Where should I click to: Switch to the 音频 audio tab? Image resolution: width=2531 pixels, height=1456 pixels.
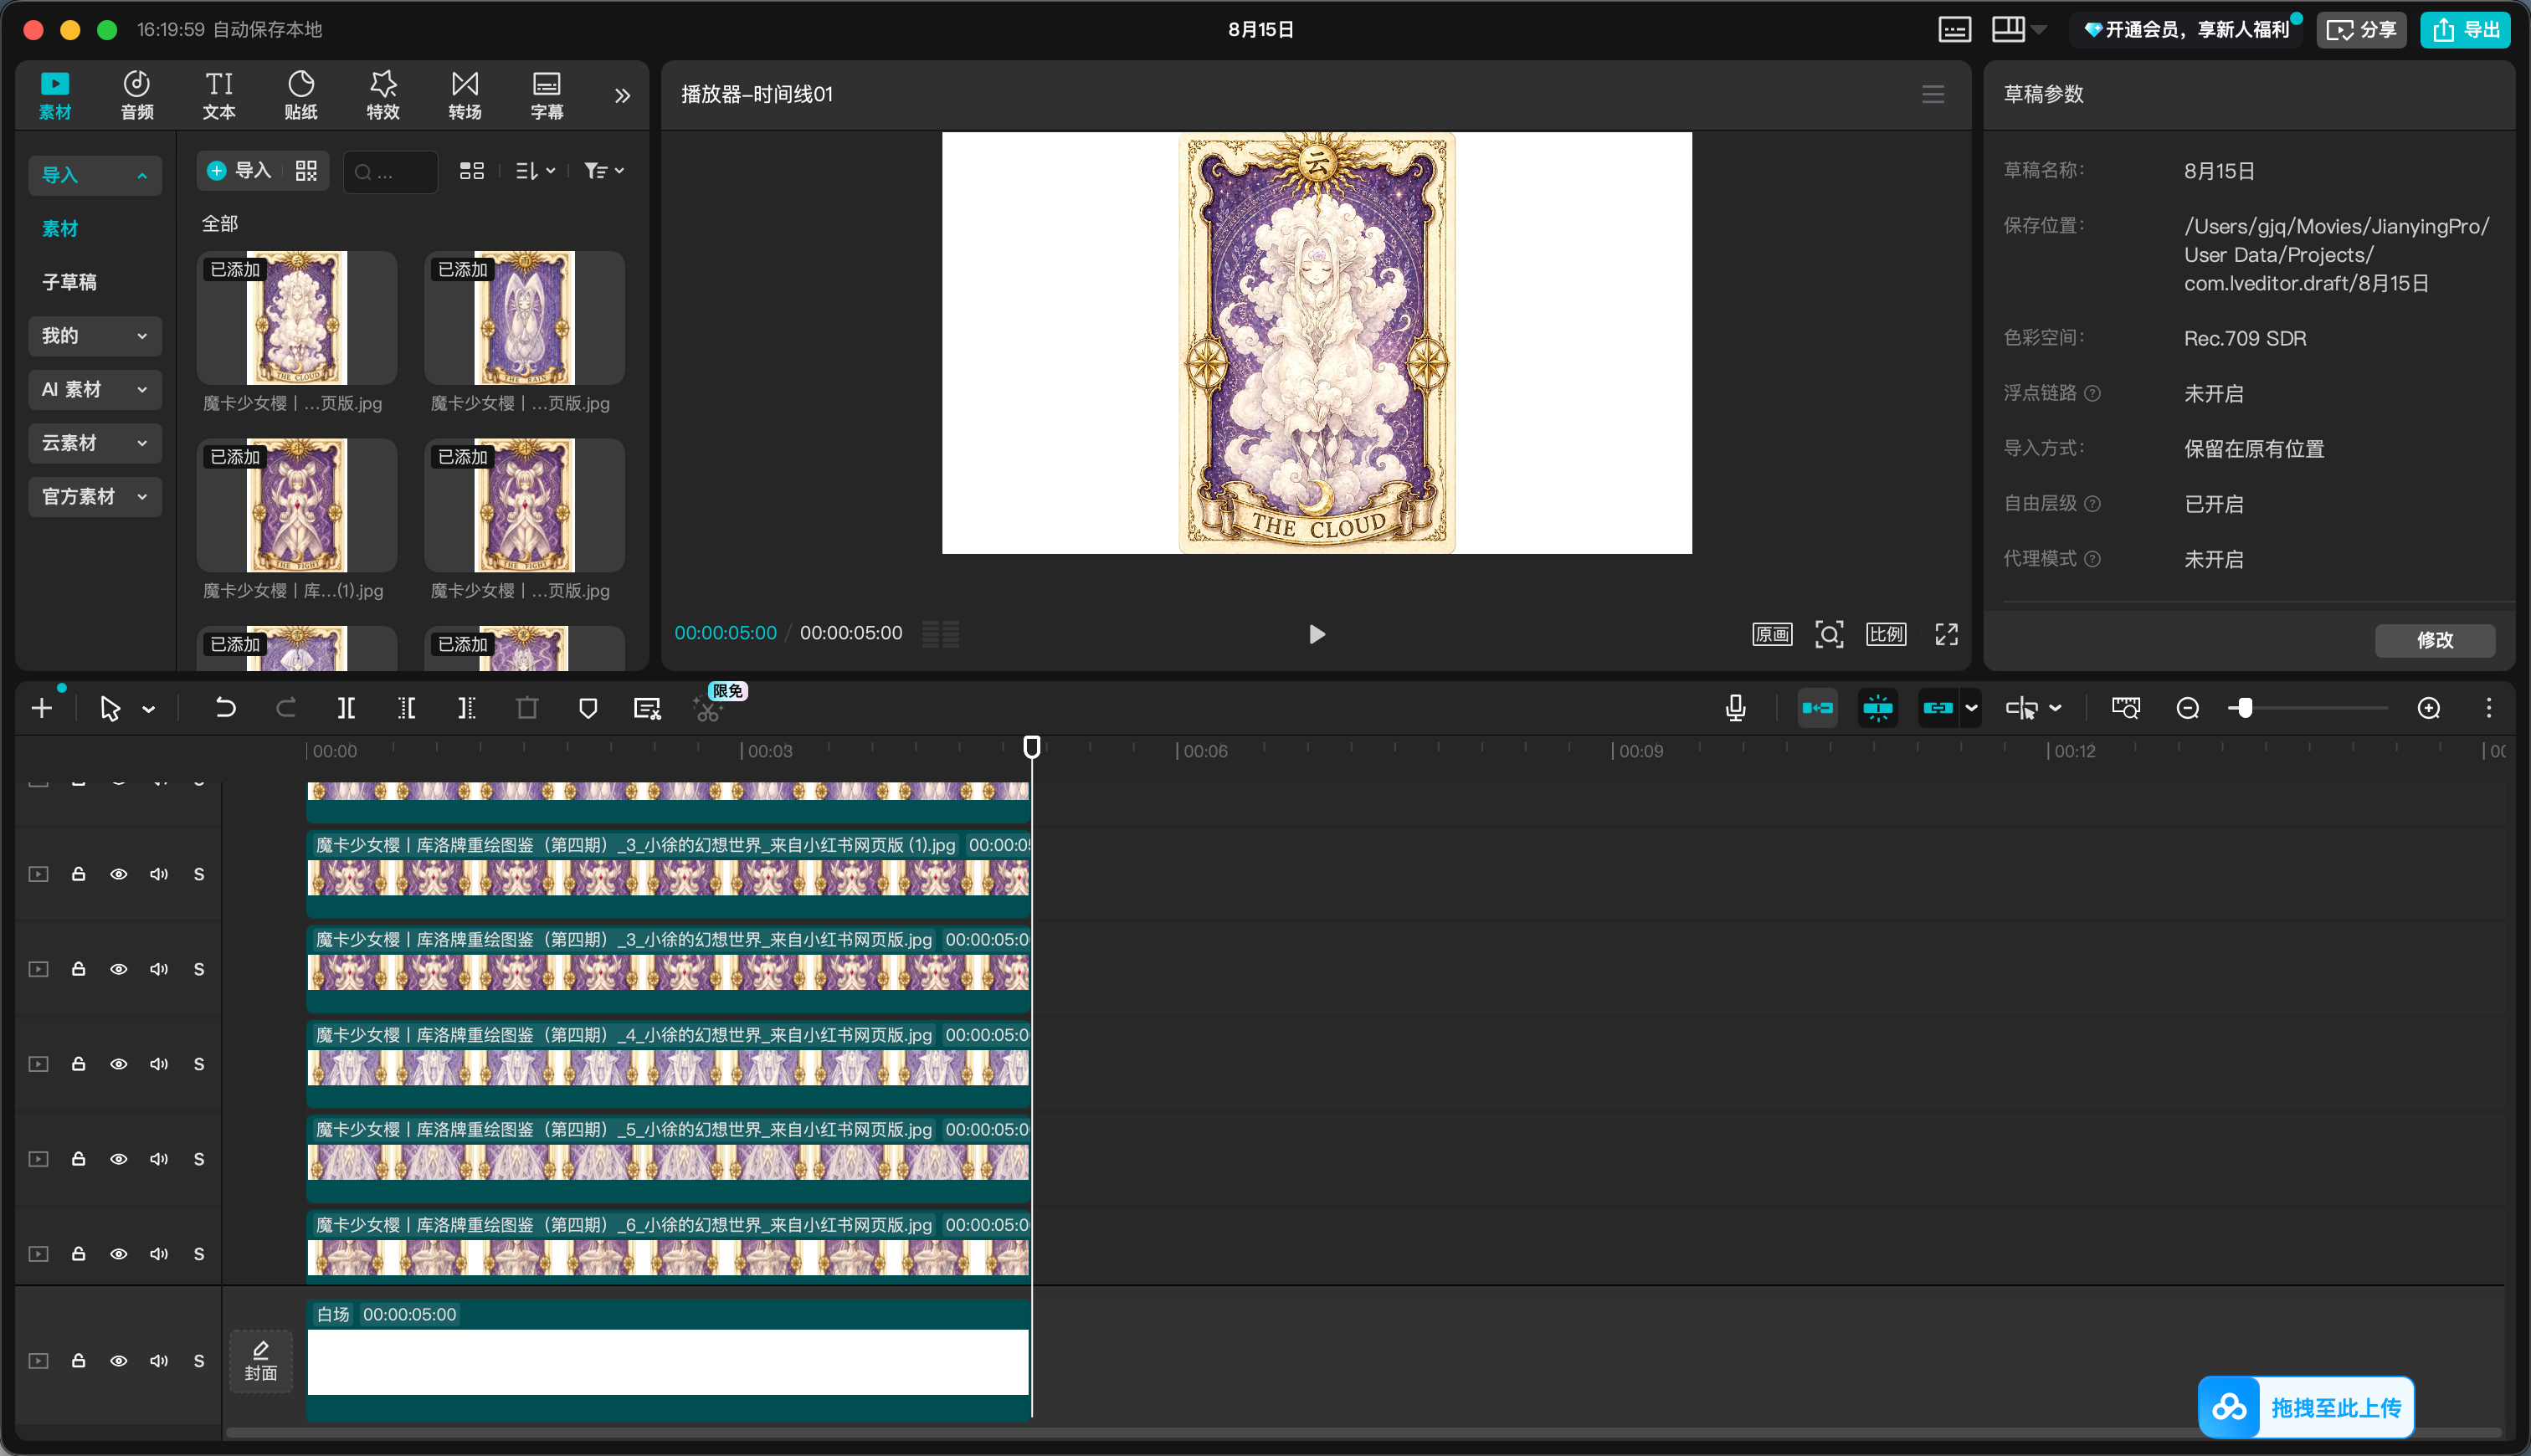pyautogui.click(x=137, y=95)
